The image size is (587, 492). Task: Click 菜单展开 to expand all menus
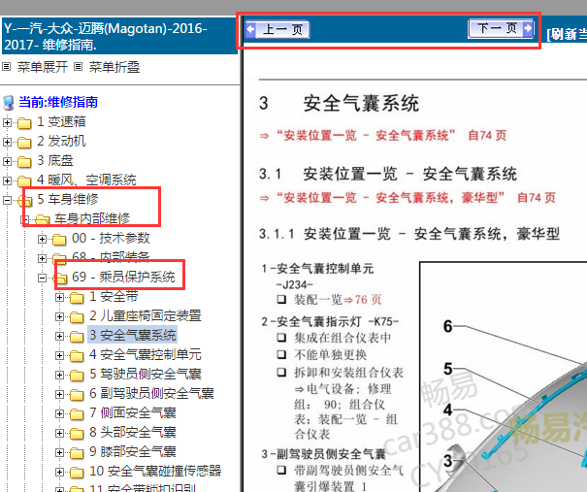(43, 67)
